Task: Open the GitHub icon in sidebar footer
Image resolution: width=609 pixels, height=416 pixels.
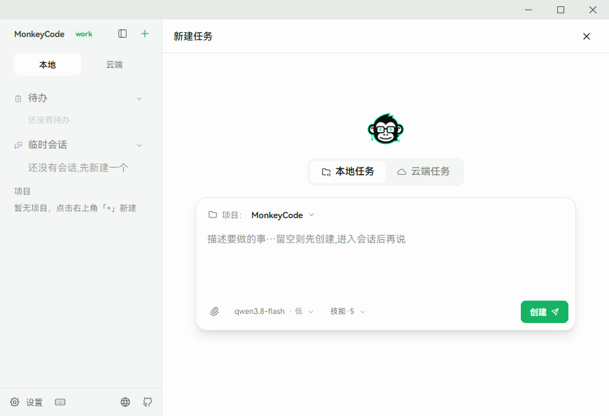Action: pos(148,402)
